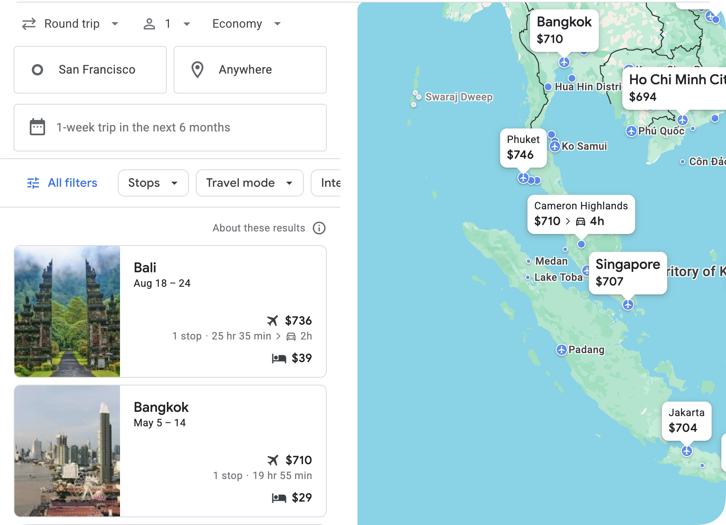This screenshot has height=525, width=726.
Task: Click the airplane marker below Singapore
Action: point(629,304)
